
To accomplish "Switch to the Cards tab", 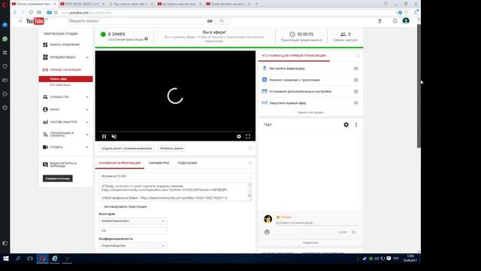I will tap(187, 163).
